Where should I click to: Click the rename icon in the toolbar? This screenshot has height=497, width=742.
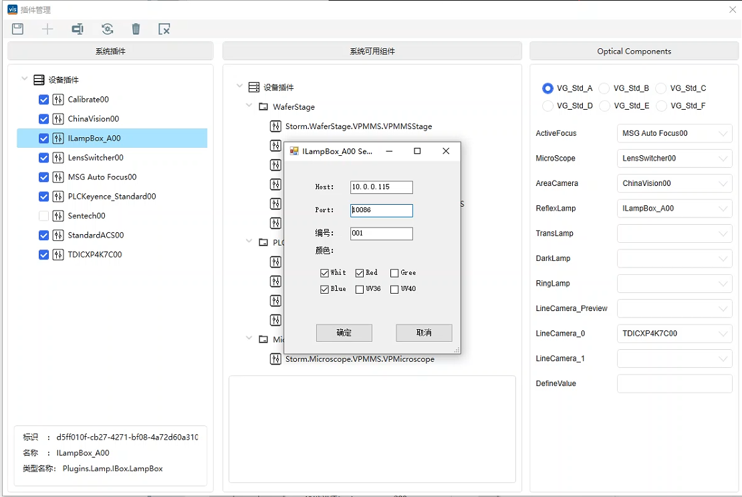[78, 29]
